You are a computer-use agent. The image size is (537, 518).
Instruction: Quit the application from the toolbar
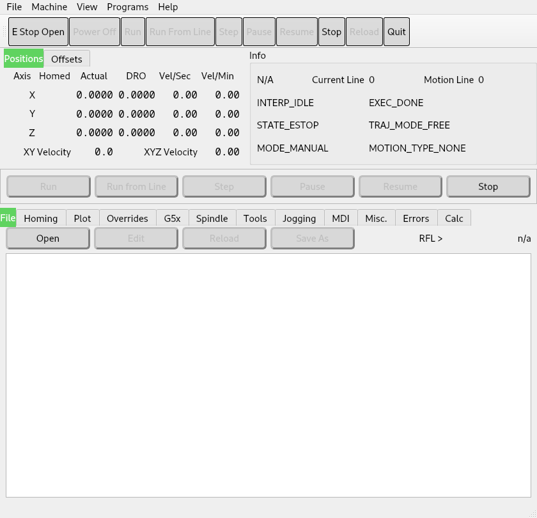coord(396,31)
